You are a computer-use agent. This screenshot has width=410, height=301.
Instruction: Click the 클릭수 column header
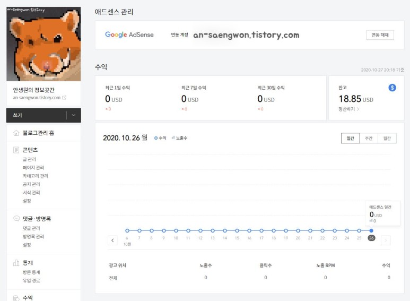click(265, 265)
